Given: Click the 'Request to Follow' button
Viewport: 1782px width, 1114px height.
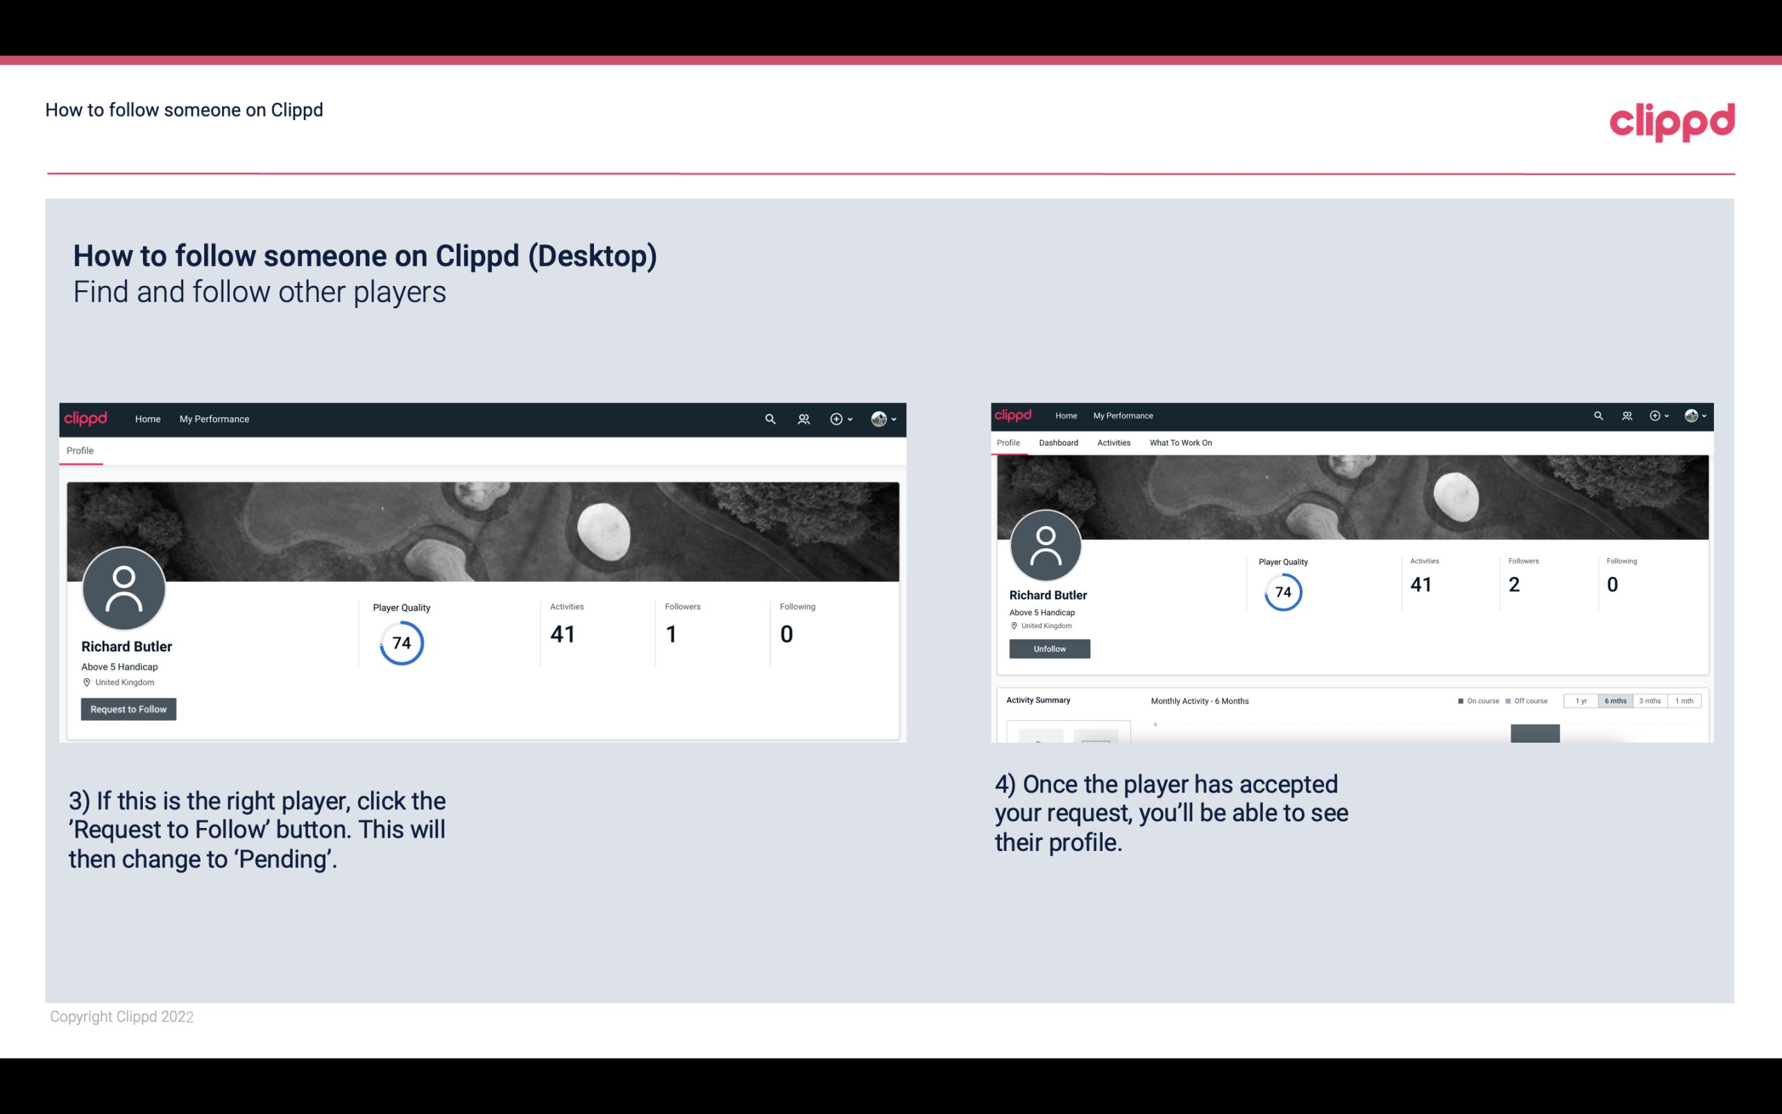Looking at the screenshot, I should pyautogui.click(x=128, y=709).
